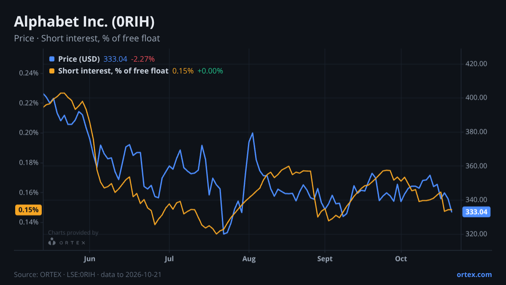Click the 340.00 right axis label
506x285 pixels.
pyautogui.click(x=476, y=200)
